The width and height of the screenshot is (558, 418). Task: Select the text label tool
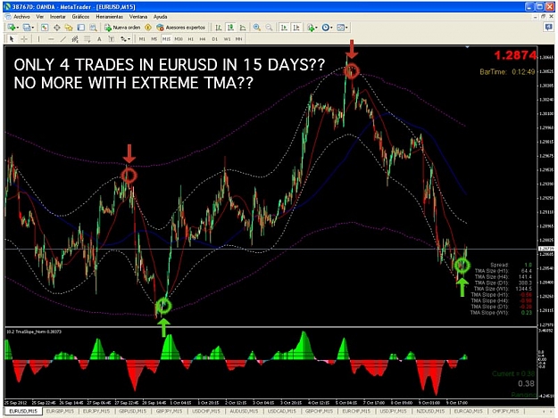tap(112, 39)
